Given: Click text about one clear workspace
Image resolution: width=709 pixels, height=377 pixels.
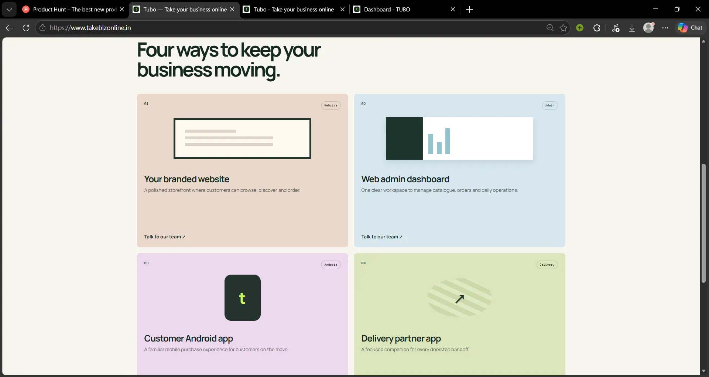Looking at the screenshot, I should click(x=439, y=190).
